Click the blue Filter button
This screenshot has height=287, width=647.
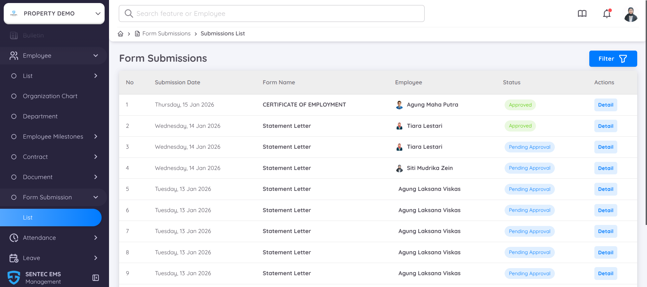[x=613, y=59]
